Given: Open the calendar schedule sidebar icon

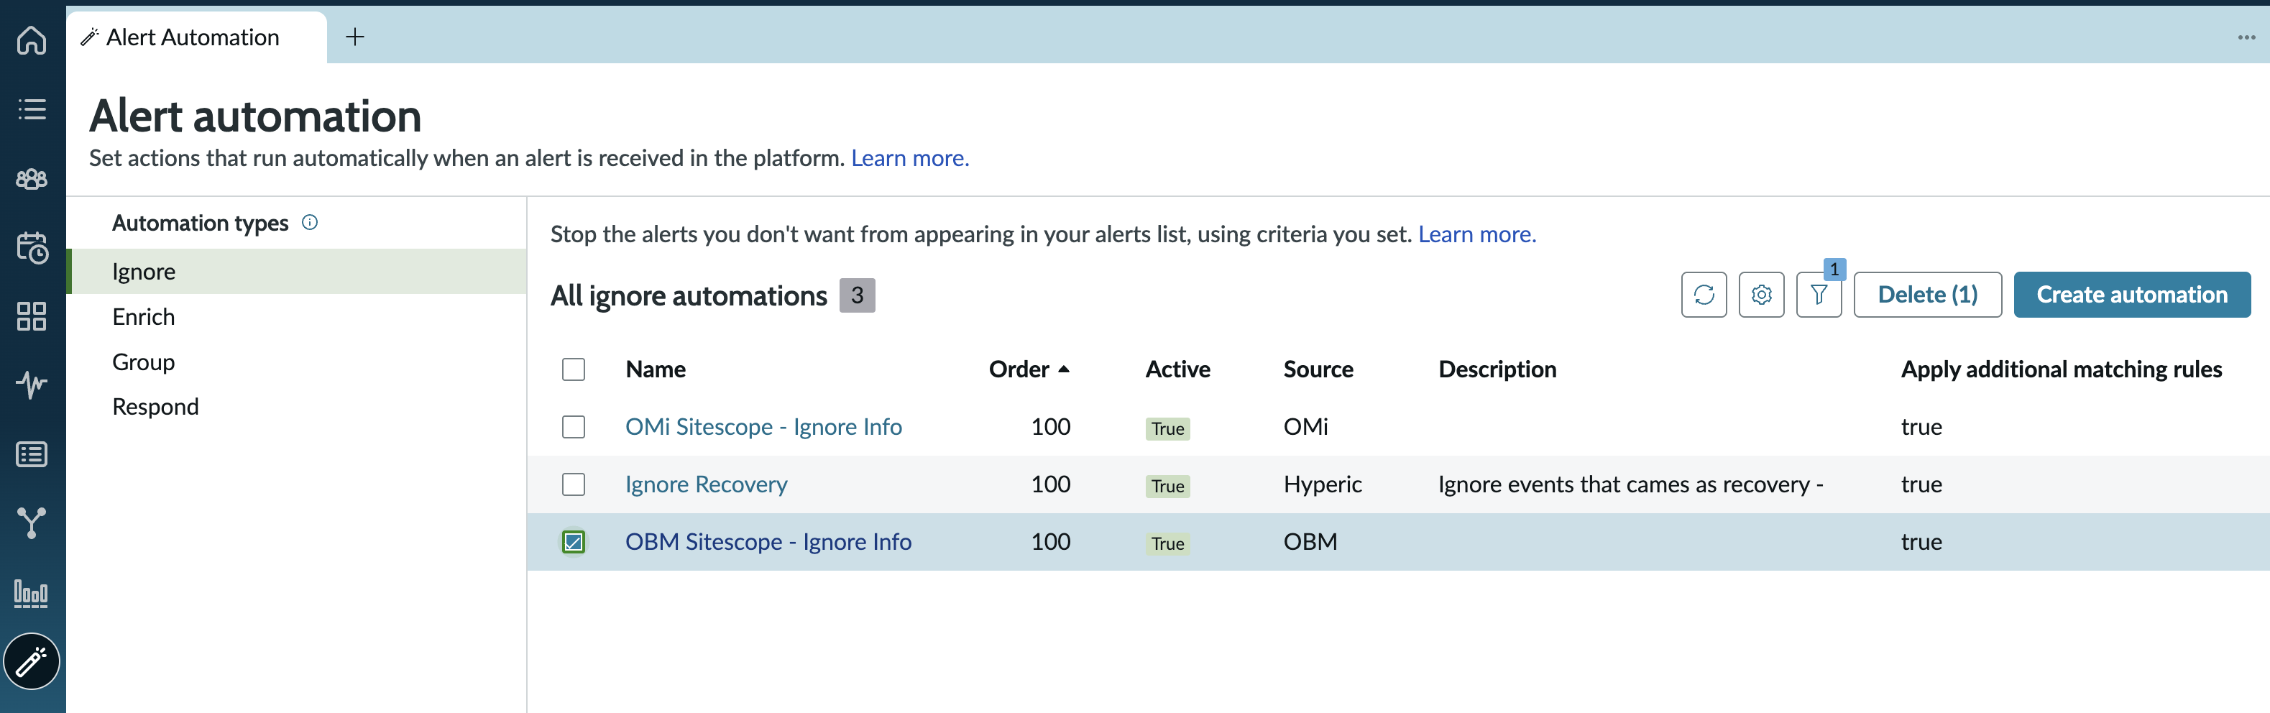Looking at the screenshot, I should [x=32, y=248].
